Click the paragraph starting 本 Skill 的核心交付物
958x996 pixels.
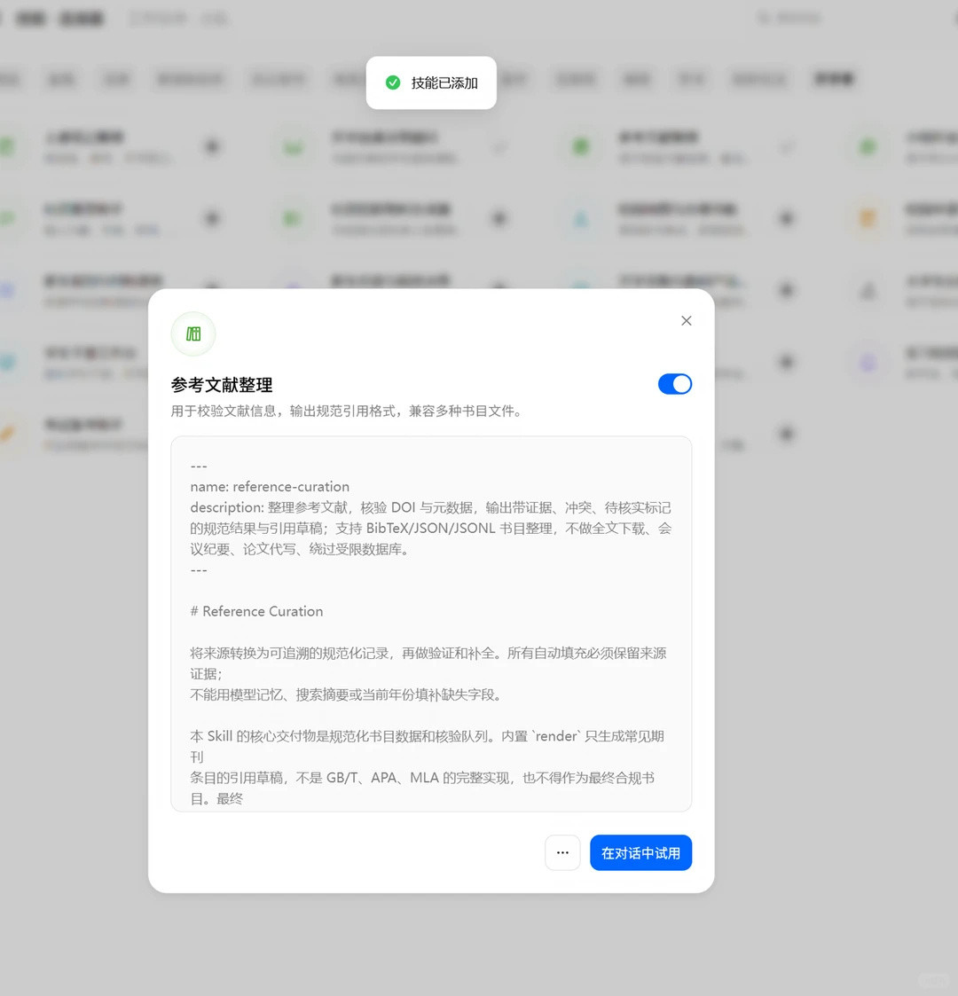(427, 747)
